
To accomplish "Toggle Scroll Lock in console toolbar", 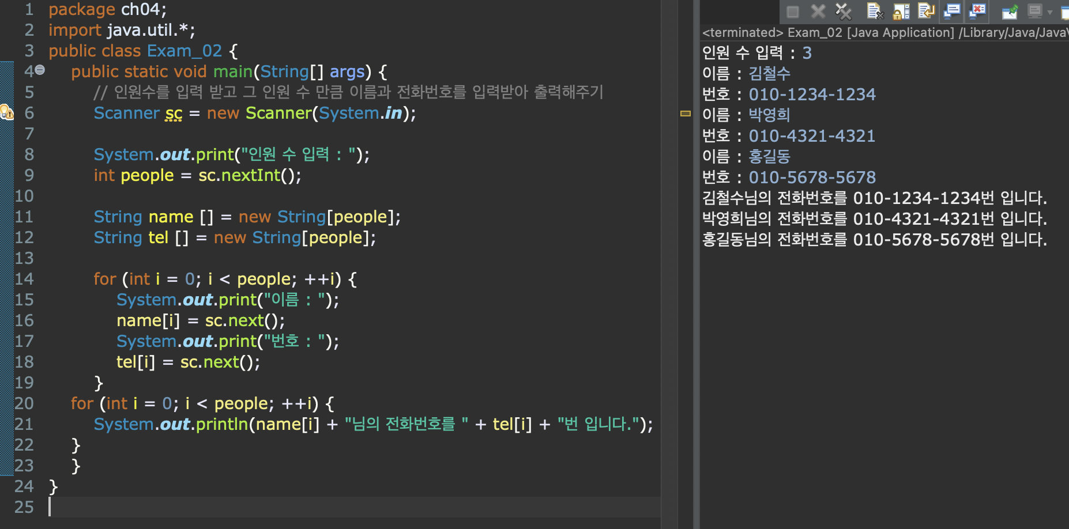I will coord(901,11).
